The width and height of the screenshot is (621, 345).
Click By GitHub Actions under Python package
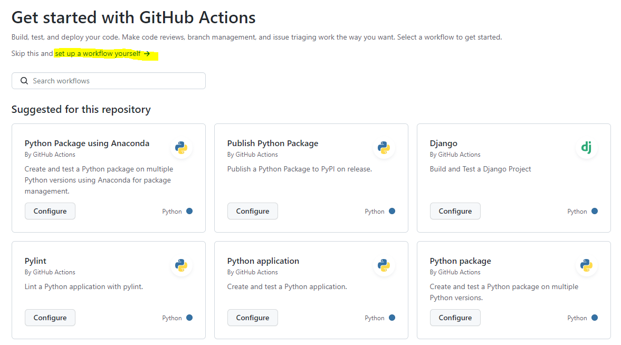click(455, 272)
